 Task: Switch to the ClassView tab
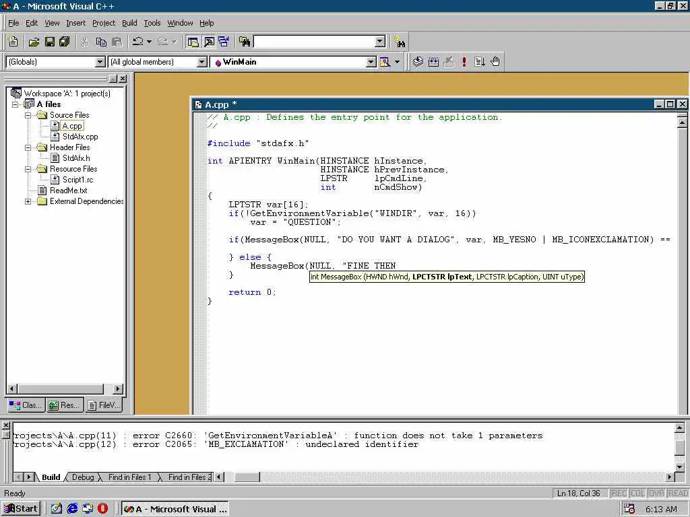[26, 405]
